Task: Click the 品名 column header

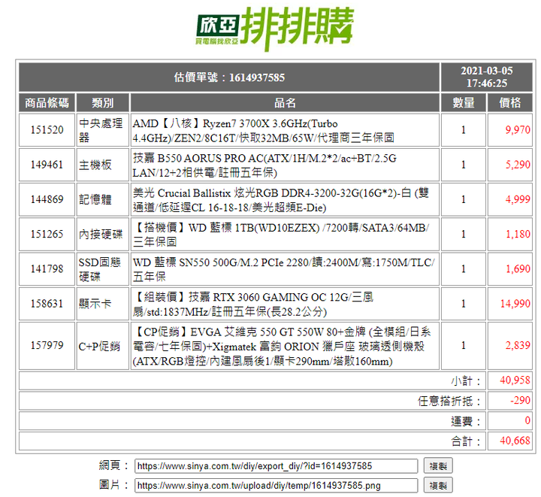Action: click(285, 103)
